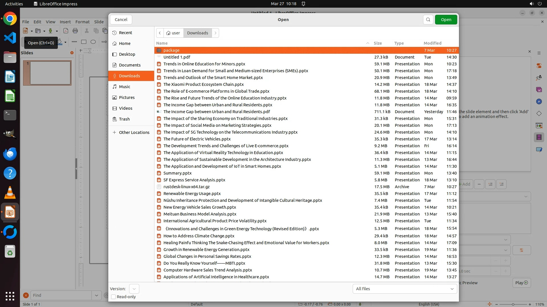This screenshot has height=307, width=547.
Task: Enable the Read-only checkbox
Action: tap(113, 297)
